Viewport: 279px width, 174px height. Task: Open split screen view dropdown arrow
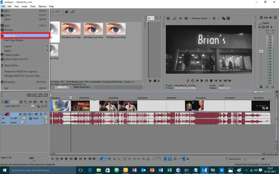pos(190,18)
